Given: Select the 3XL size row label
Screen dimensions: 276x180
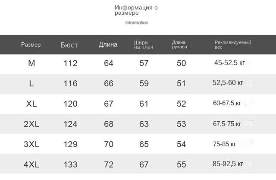Looking at the screenshot, I should pyautogui.click(x=31, y=144).
